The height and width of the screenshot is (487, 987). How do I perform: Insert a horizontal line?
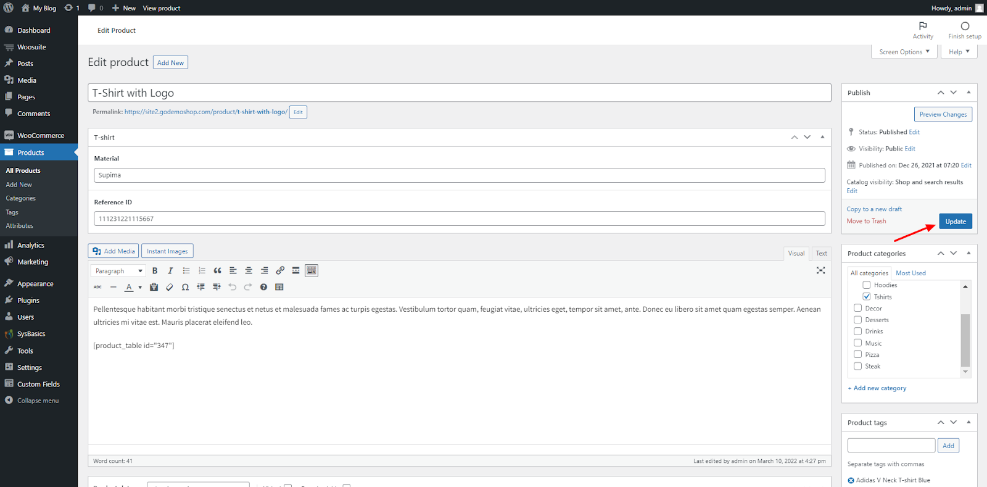coord(113,287)
